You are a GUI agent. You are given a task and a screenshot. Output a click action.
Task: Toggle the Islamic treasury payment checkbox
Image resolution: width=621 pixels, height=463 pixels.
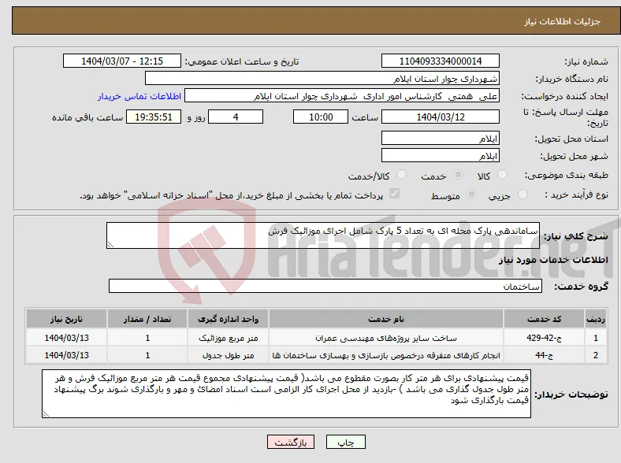(x=395, y=194)
